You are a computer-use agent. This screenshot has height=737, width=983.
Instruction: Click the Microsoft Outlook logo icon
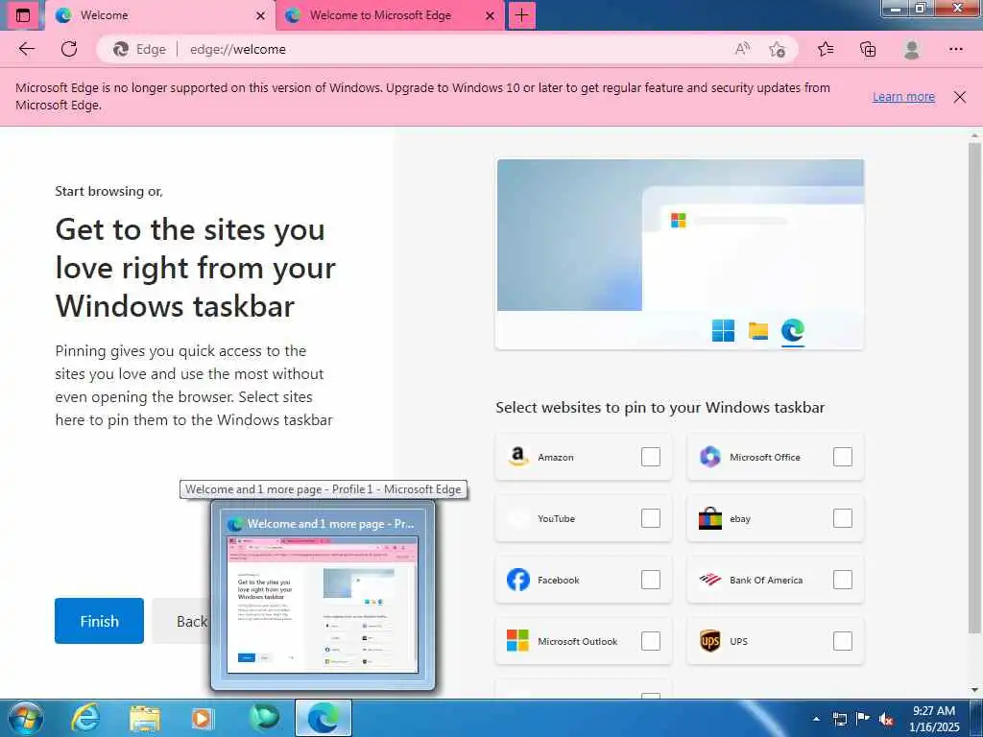[x=517, y=641]
